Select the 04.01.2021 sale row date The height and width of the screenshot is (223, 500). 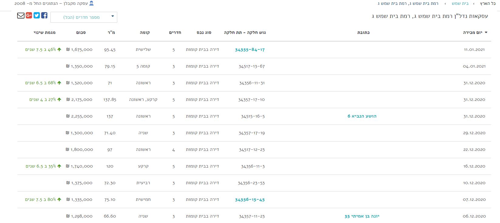(x=474, y=66)
